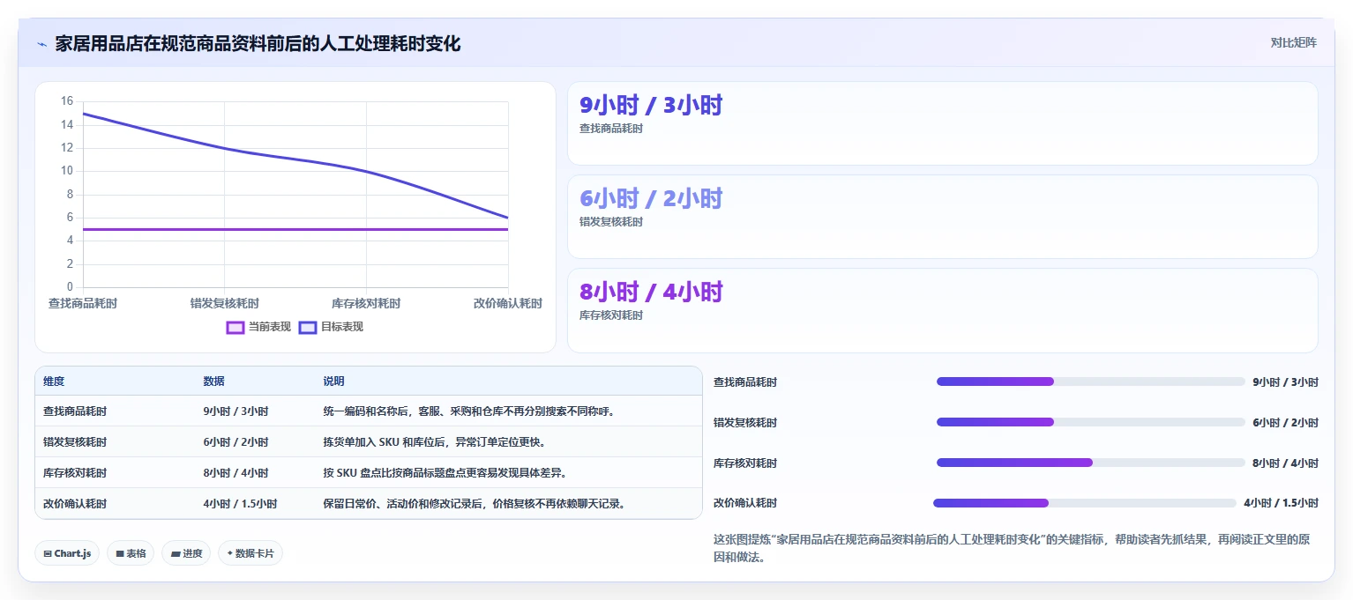Click the 表格 chip icon
Viewport: 1353px width, 600px height.
coord(119,553)
